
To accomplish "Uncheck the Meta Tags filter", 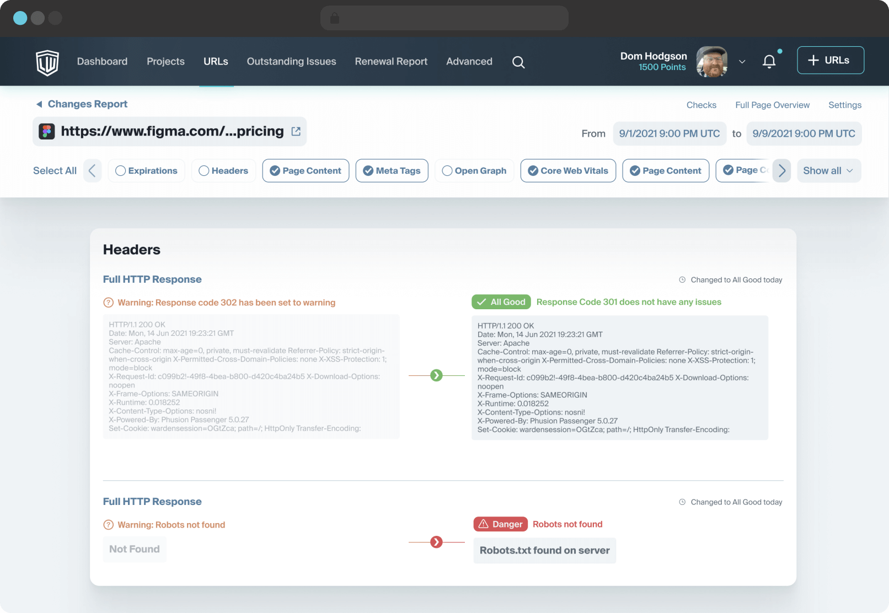I will (392, 171).
